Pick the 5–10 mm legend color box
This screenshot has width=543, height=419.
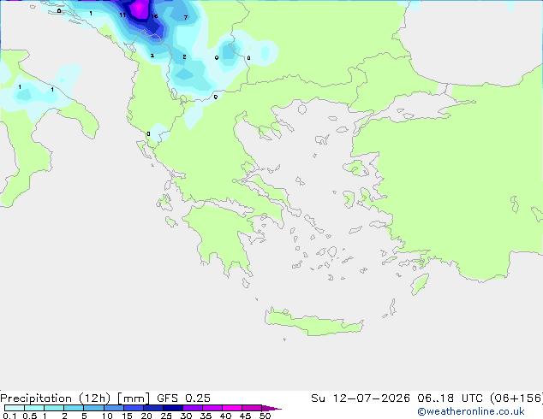[93, 408]
